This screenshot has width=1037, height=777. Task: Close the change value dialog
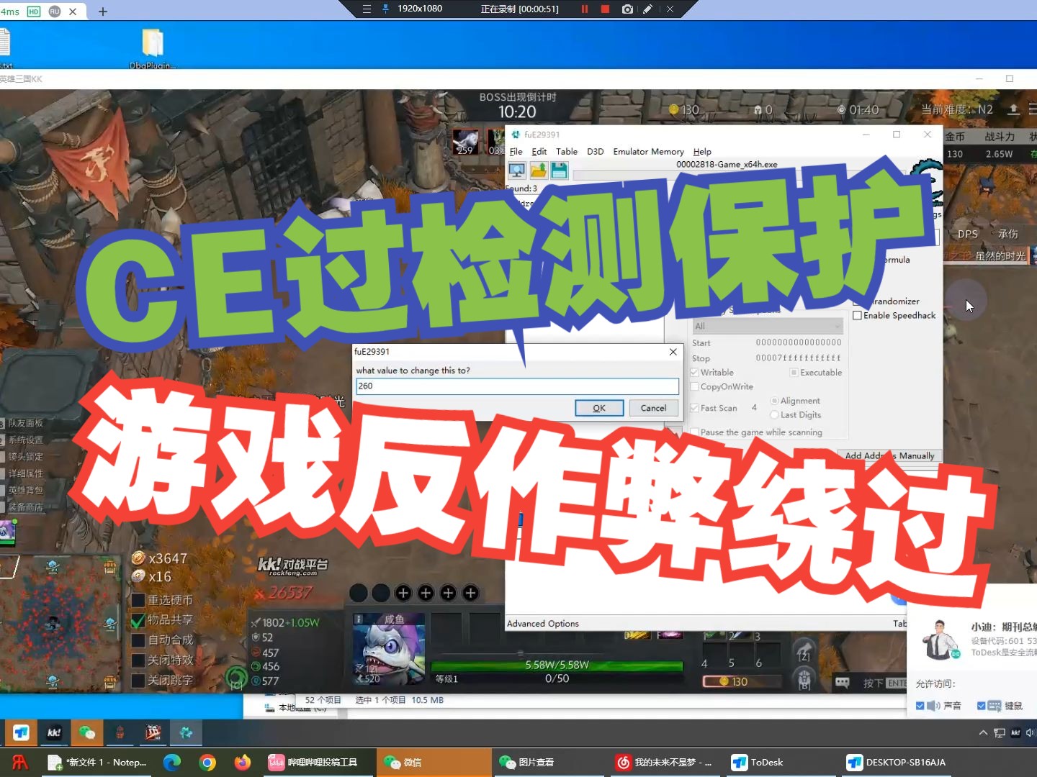click(673, 352)
